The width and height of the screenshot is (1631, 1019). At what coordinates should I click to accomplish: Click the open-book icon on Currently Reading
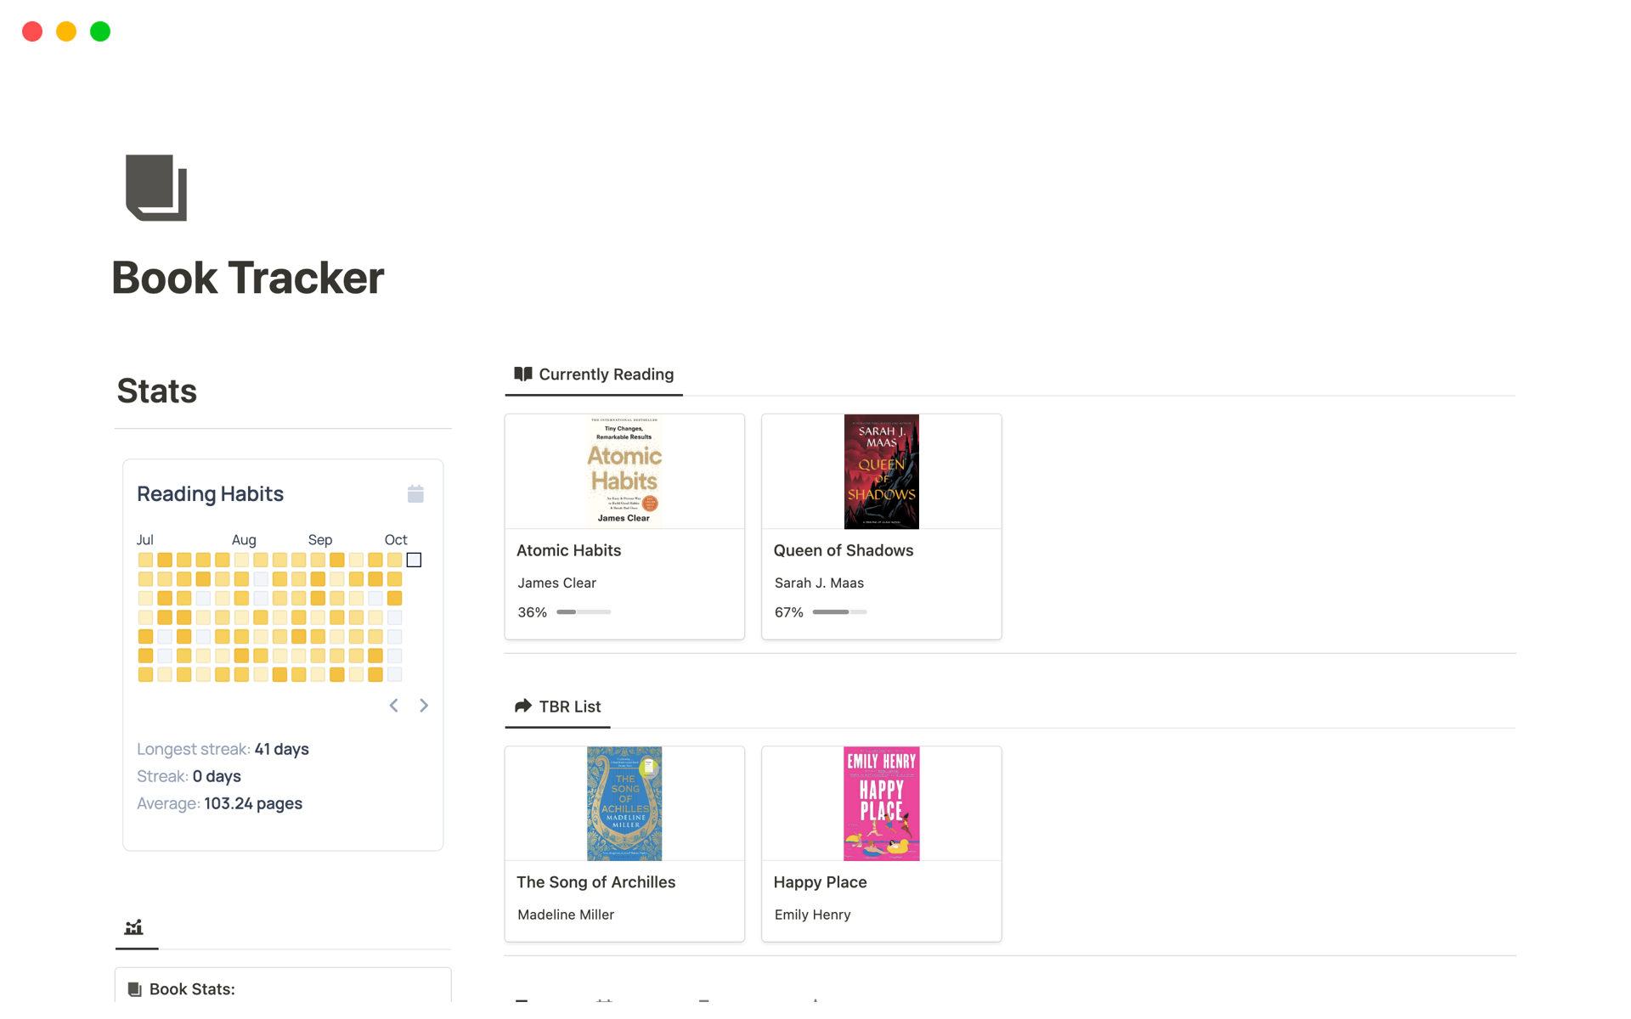click(x=523, y=374)
